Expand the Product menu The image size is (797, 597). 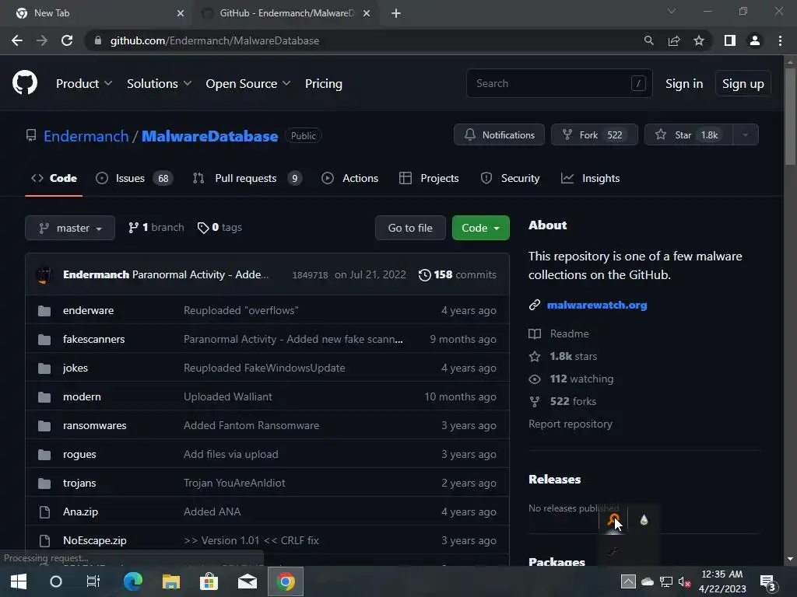tap(84, 84)
